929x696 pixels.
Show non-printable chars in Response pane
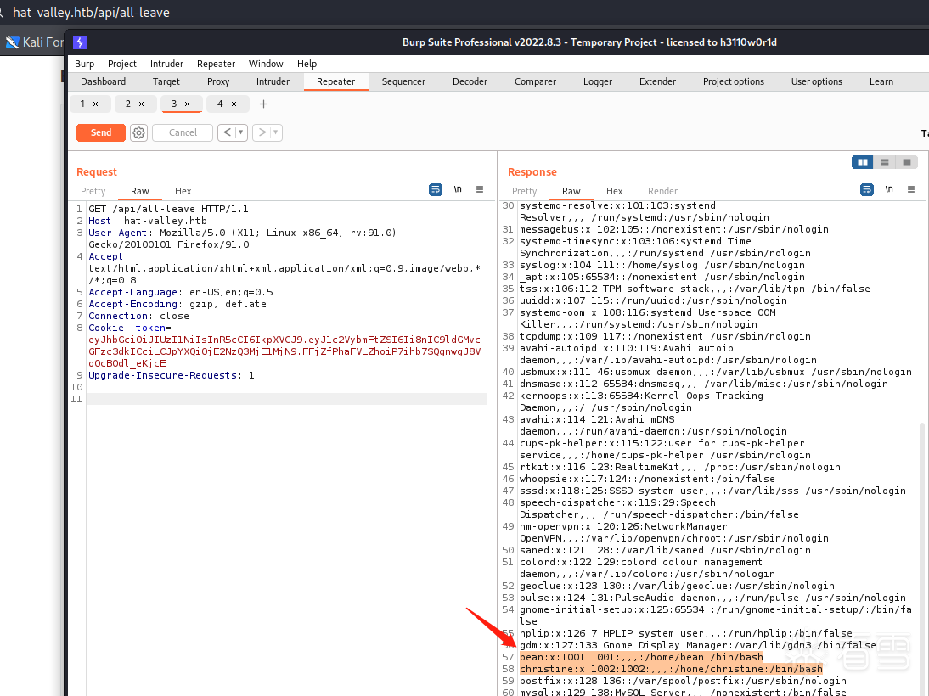[889, 189]
